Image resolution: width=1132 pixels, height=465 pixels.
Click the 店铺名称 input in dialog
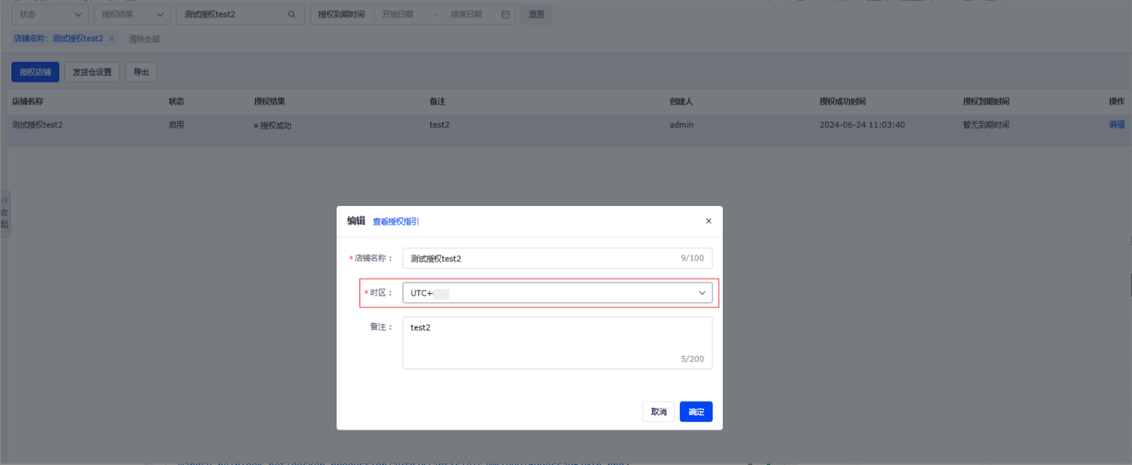click(x=557, y=258)
